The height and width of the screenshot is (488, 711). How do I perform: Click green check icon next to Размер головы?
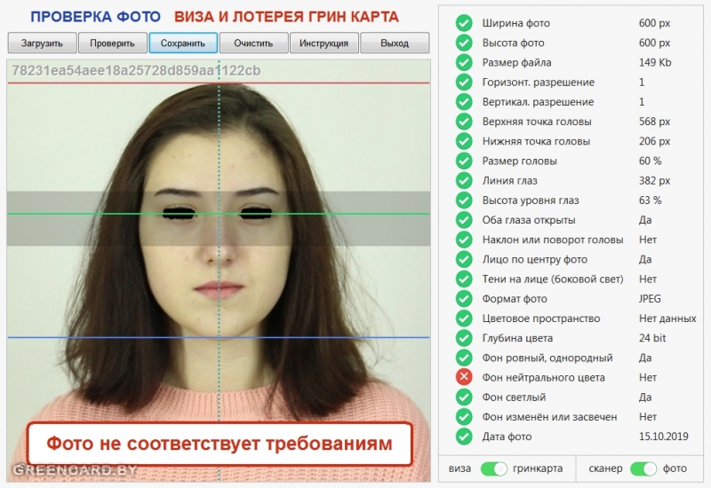(464, 161)
